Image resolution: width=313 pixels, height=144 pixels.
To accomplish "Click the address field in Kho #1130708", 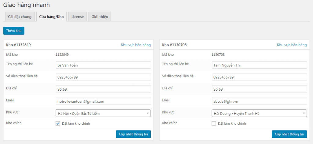I will pyautogui.click(x=259, y=89).
